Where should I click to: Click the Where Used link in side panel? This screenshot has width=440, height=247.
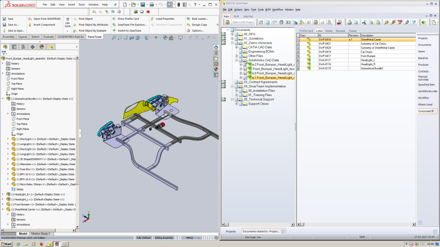425,105
